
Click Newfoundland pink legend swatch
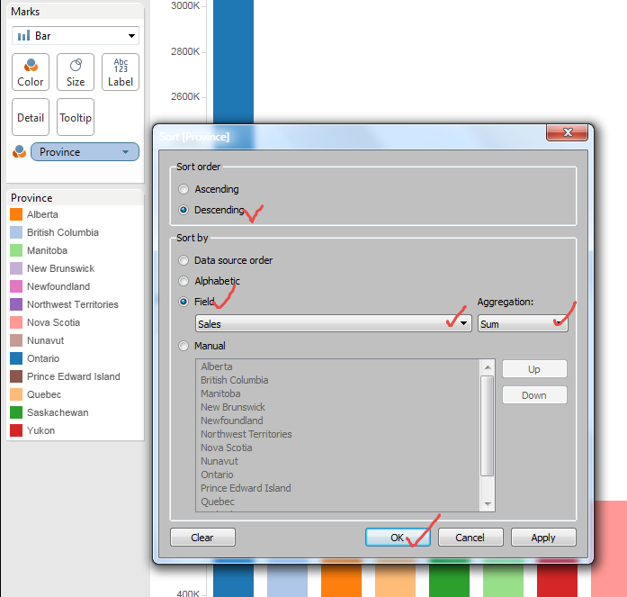(x=16, y=286)
